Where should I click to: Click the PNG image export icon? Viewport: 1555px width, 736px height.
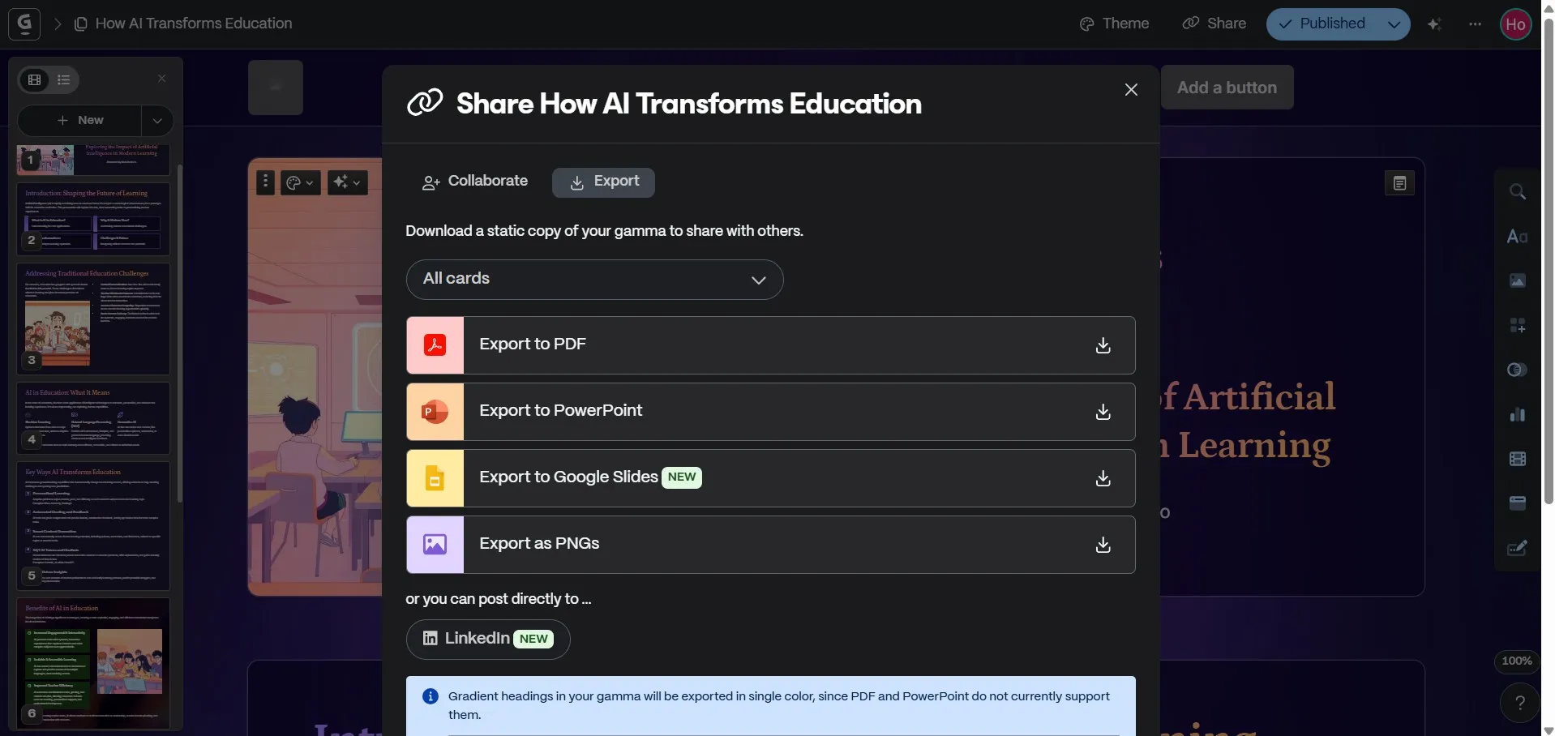point(435,545)
